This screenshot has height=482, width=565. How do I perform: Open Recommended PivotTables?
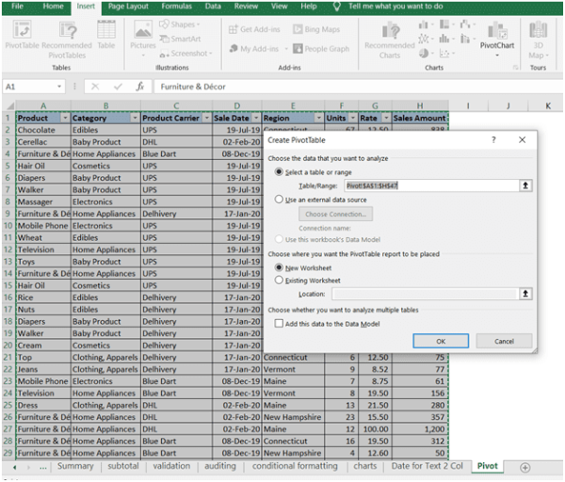[67, 38]
